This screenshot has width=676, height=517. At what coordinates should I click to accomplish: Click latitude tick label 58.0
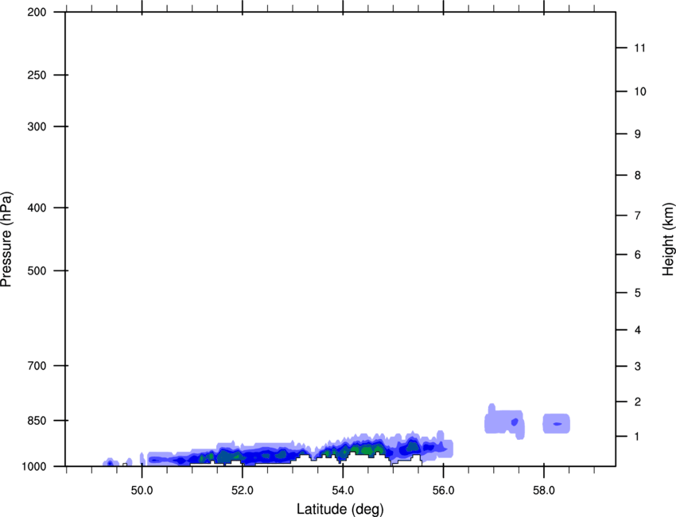544,491
